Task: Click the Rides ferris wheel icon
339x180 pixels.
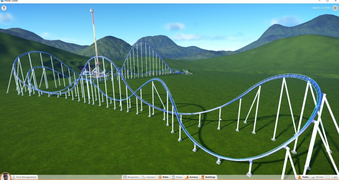Action: [x=160, y=177]
